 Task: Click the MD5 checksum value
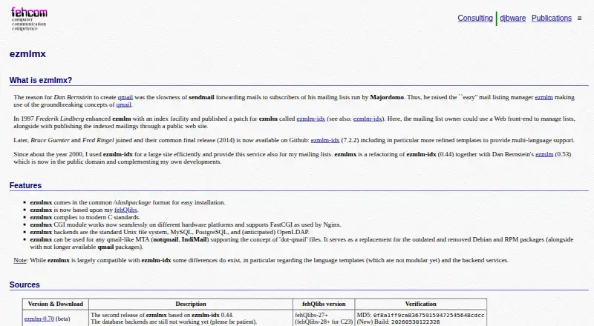click(429, 315)
